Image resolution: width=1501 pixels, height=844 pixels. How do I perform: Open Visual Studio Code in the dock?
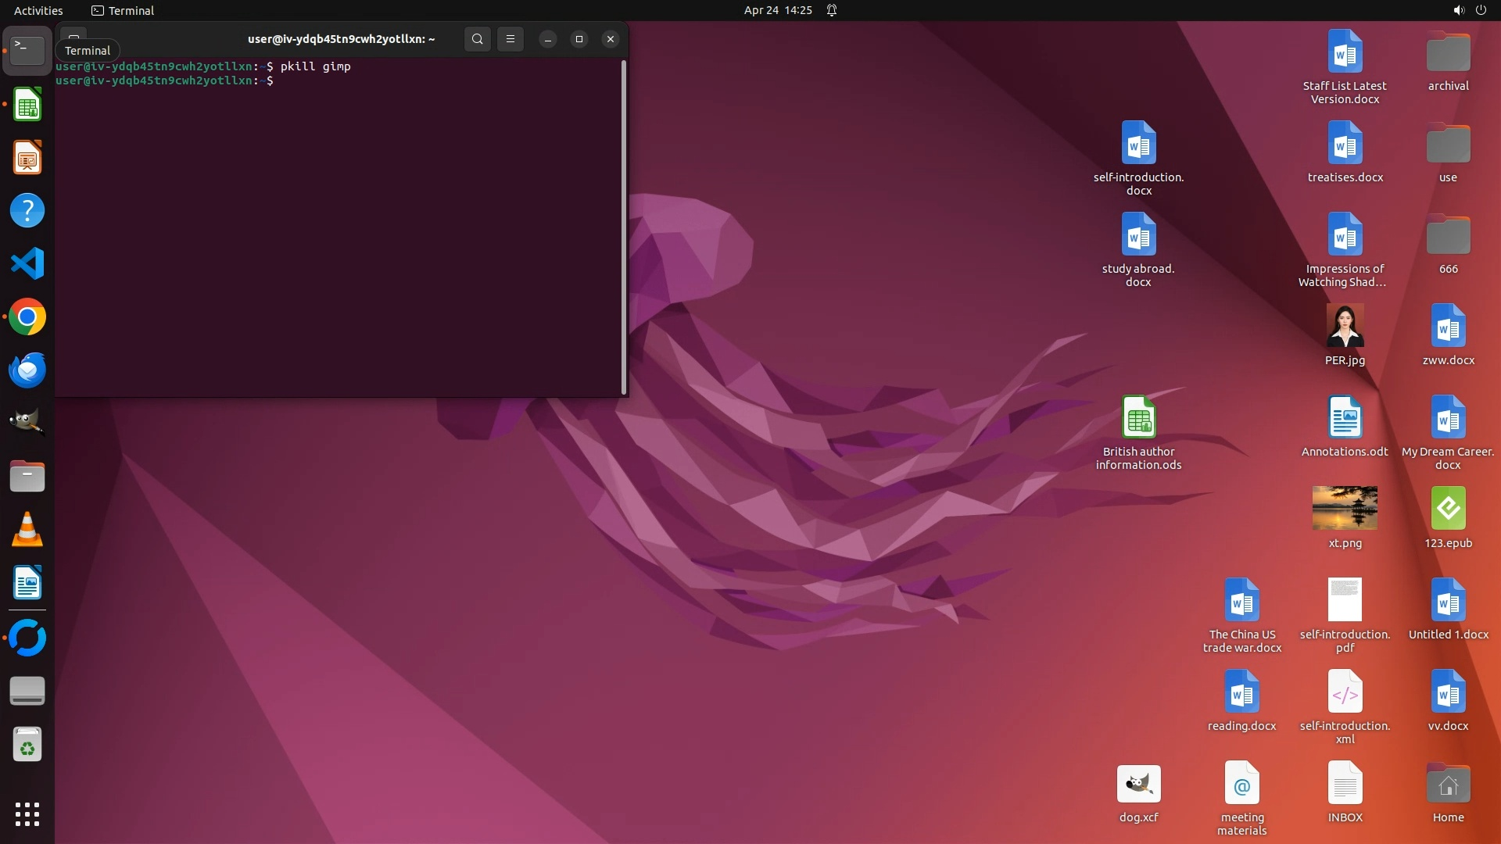[x=27, y=263]
